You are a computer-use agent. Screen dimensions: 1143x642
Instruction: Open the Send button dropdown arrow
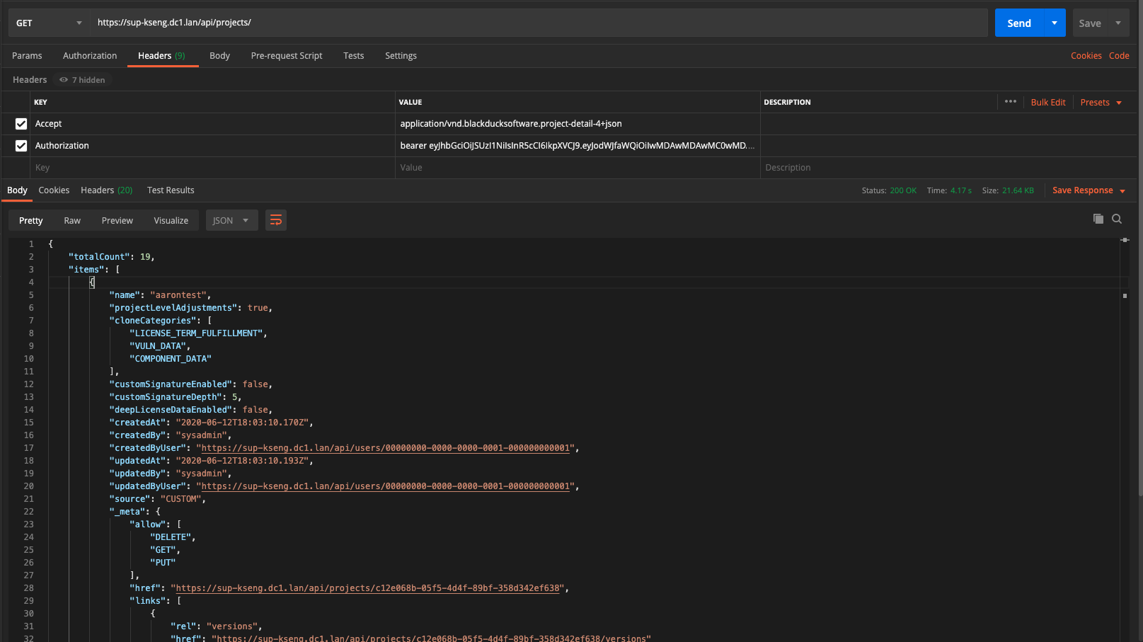pyautogui.click(x=1055, y=23)
